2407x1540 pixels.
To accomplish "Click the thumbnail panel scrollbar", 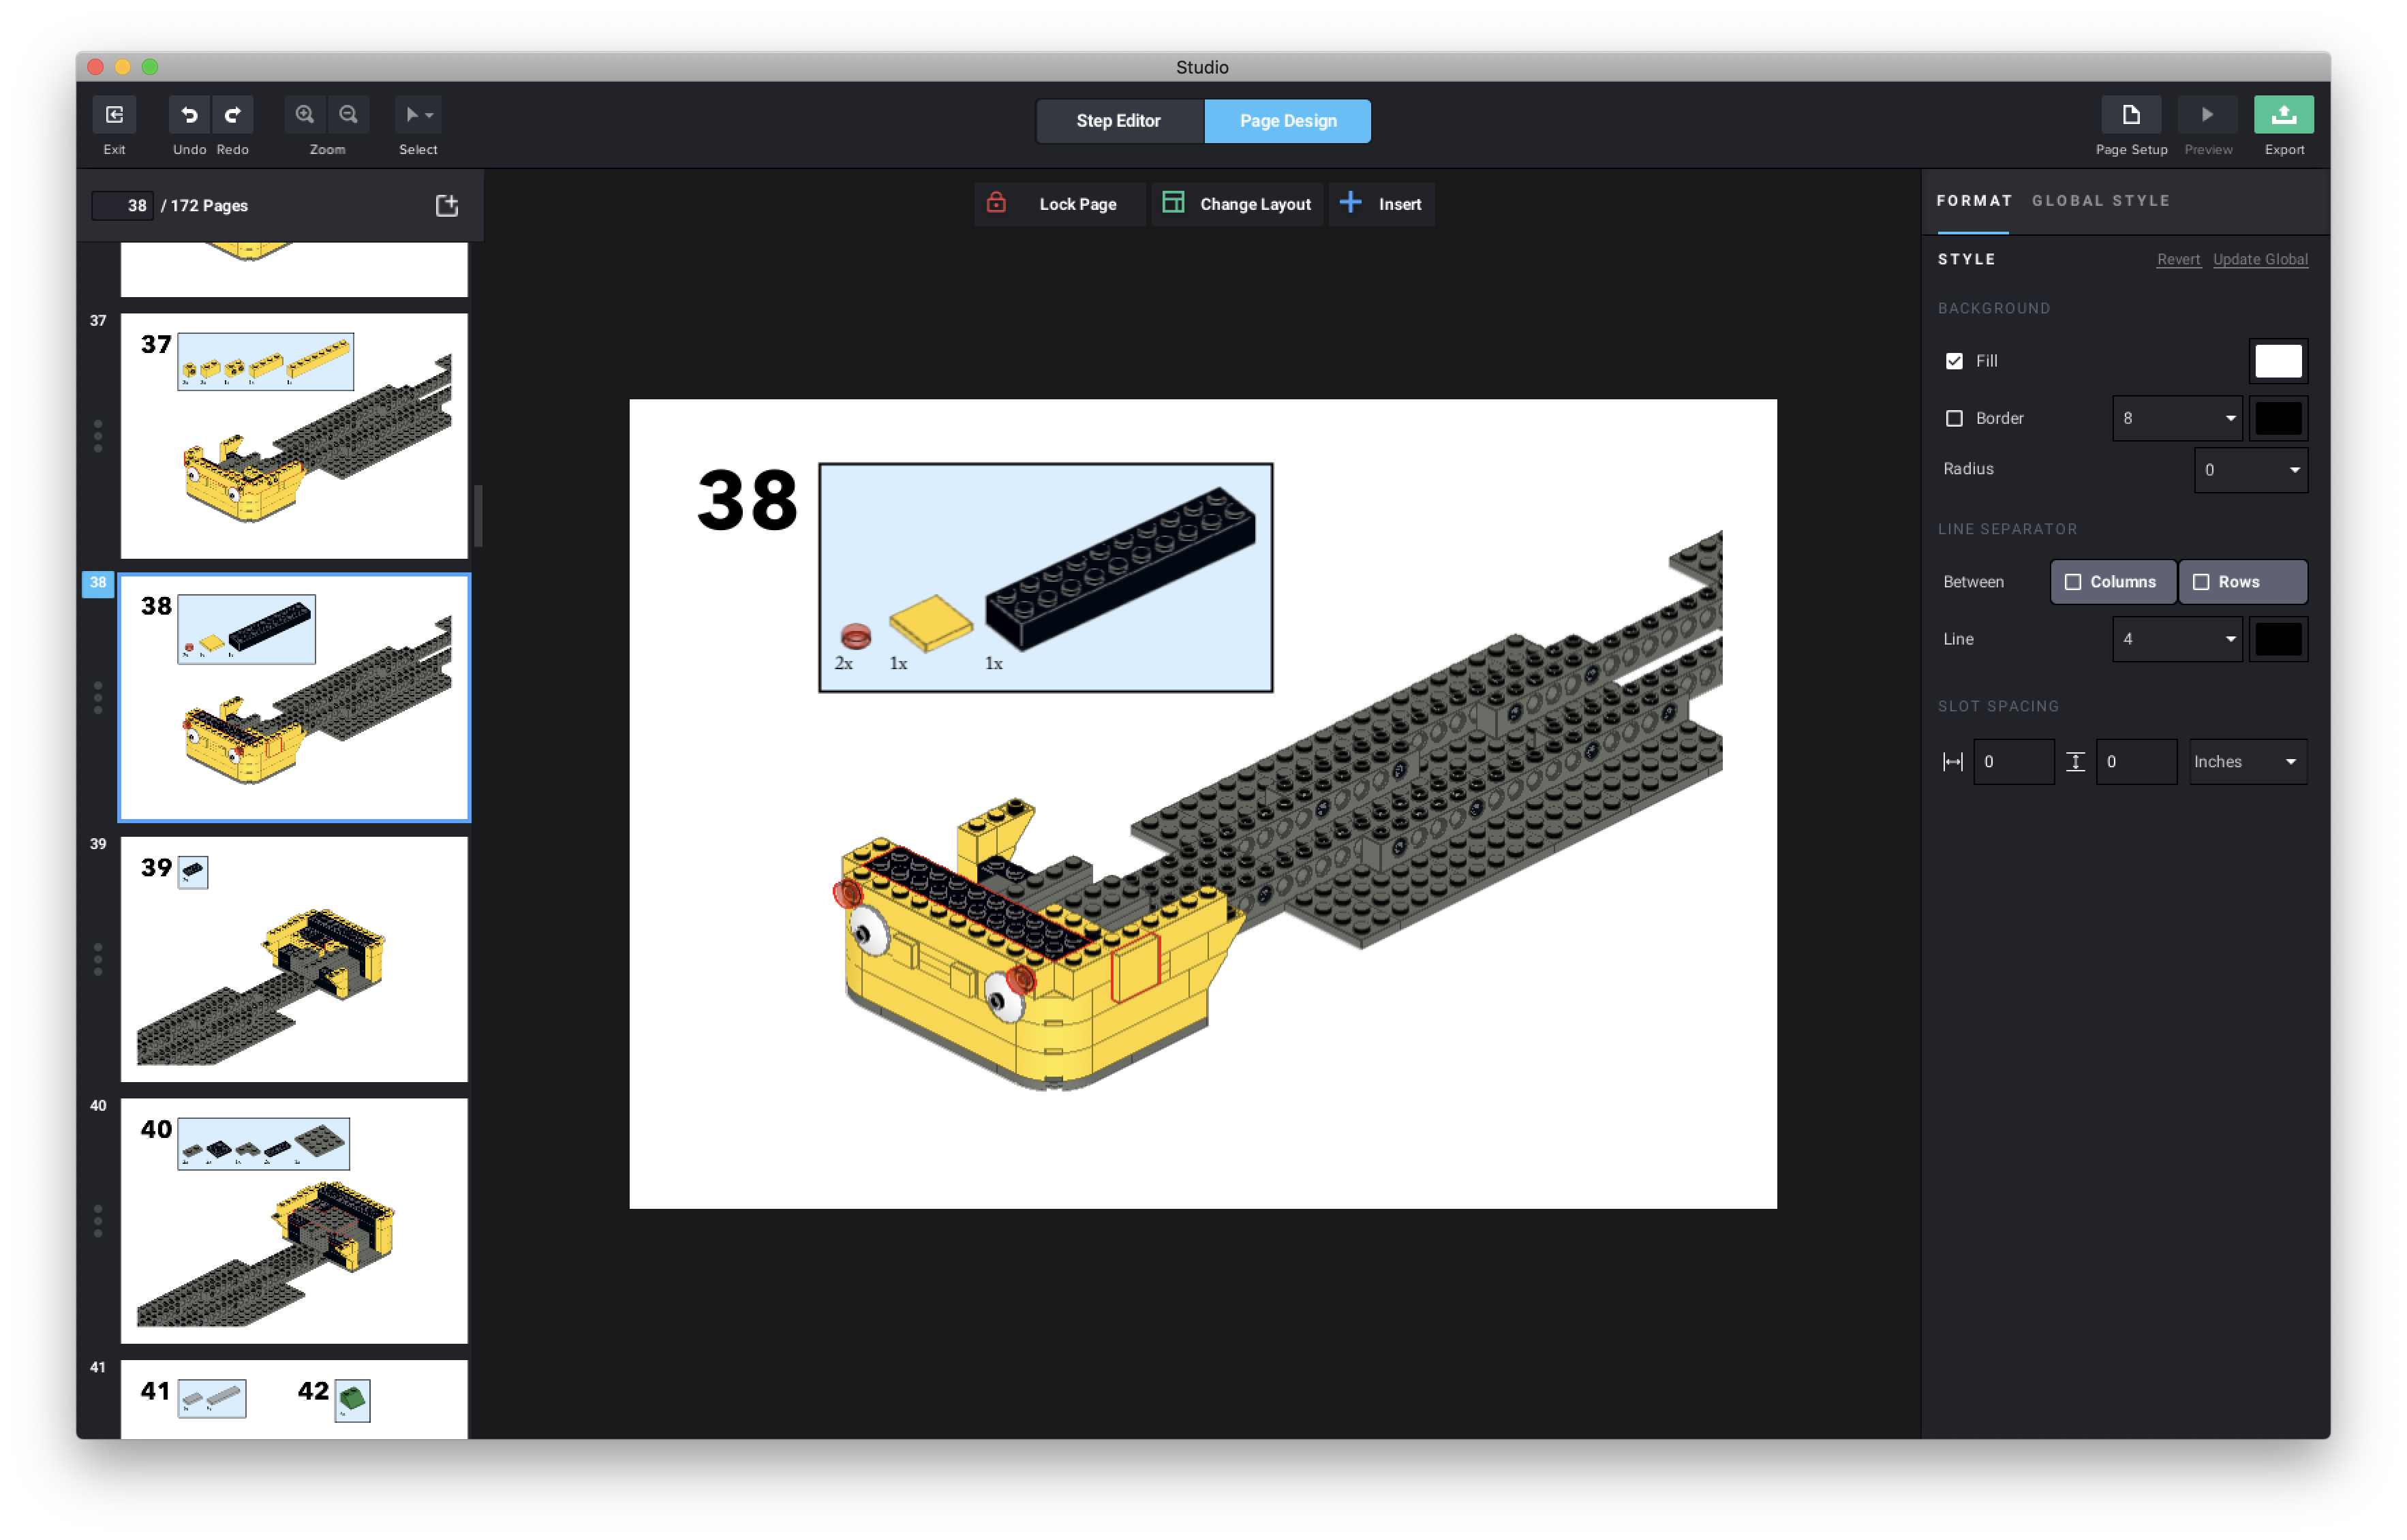I will (478, 516).
